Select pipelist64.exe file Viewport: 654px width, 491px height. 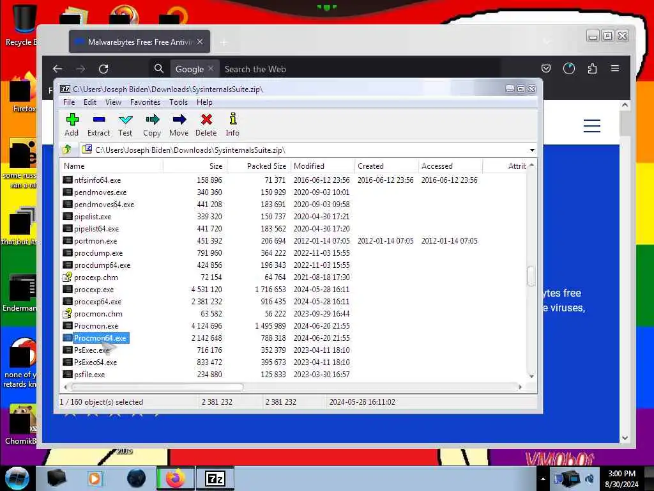pyautogui.click(x=96, y=229)
